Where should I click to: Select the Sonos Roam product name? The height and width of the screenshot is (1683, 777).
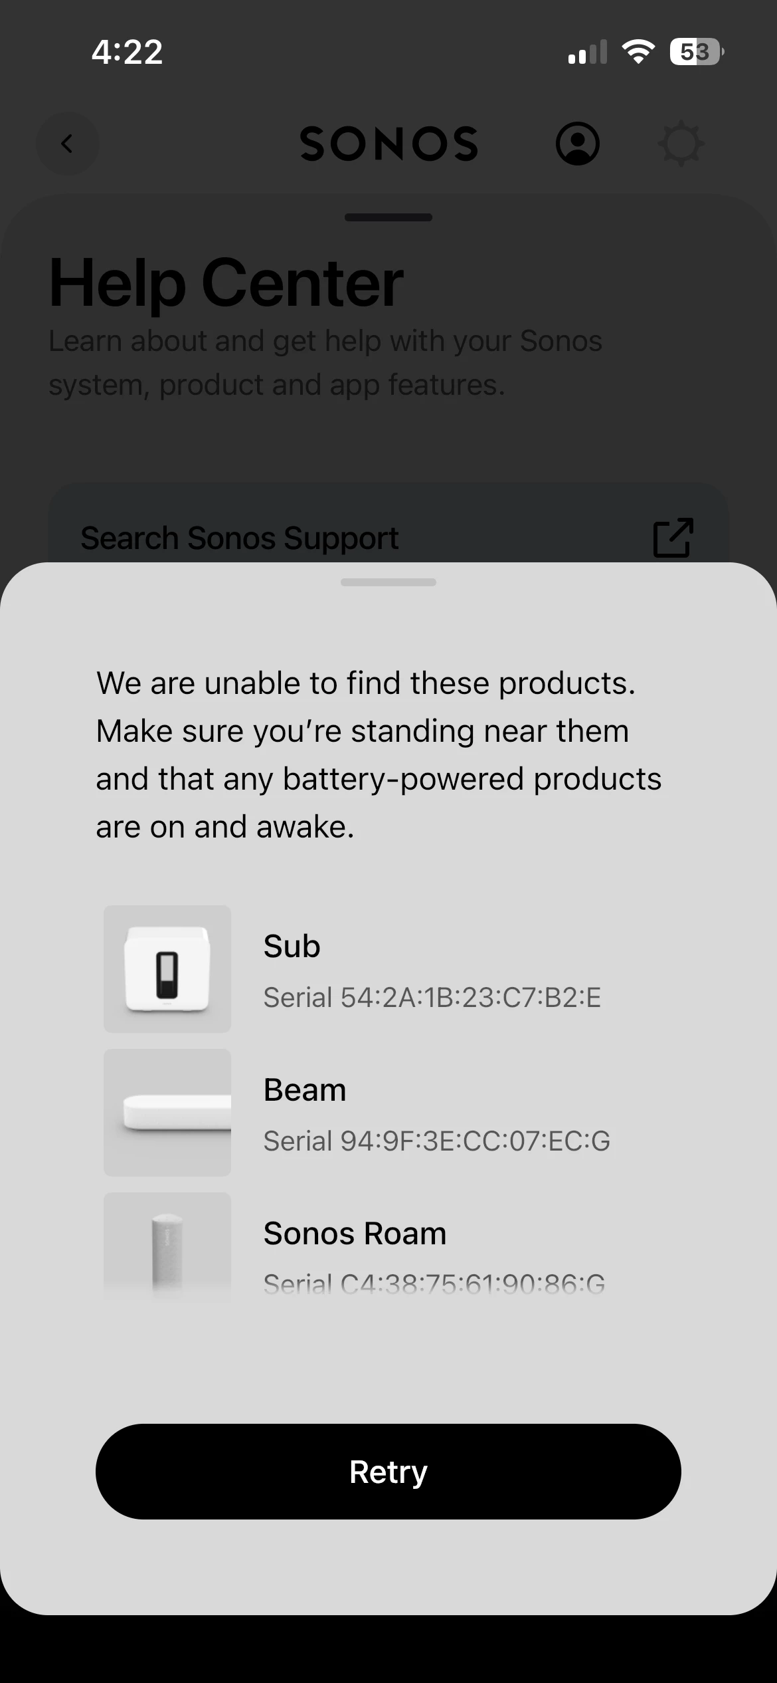(x=355, y=1233)
